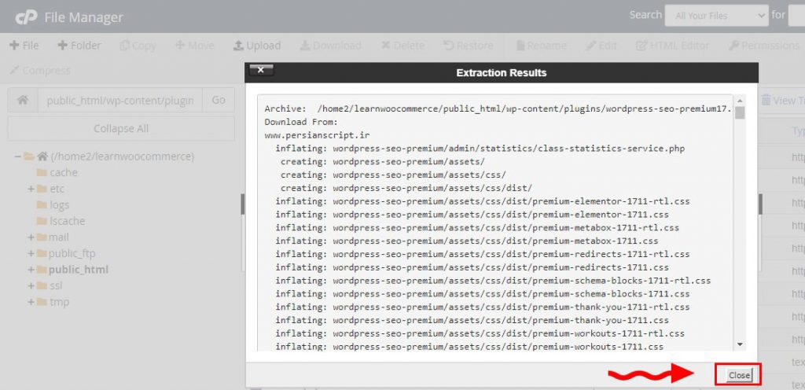
Task: Click the path input field
Action: (119, 101)
